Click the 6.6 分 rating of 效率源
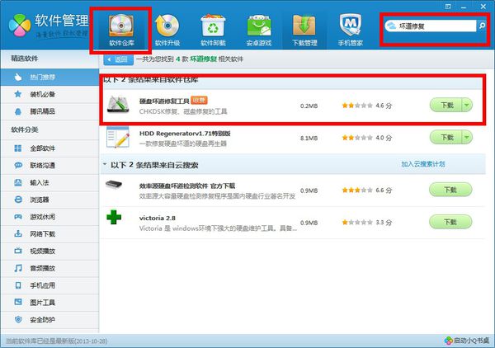The image size is (495, 348). click(x=384, y=190)
